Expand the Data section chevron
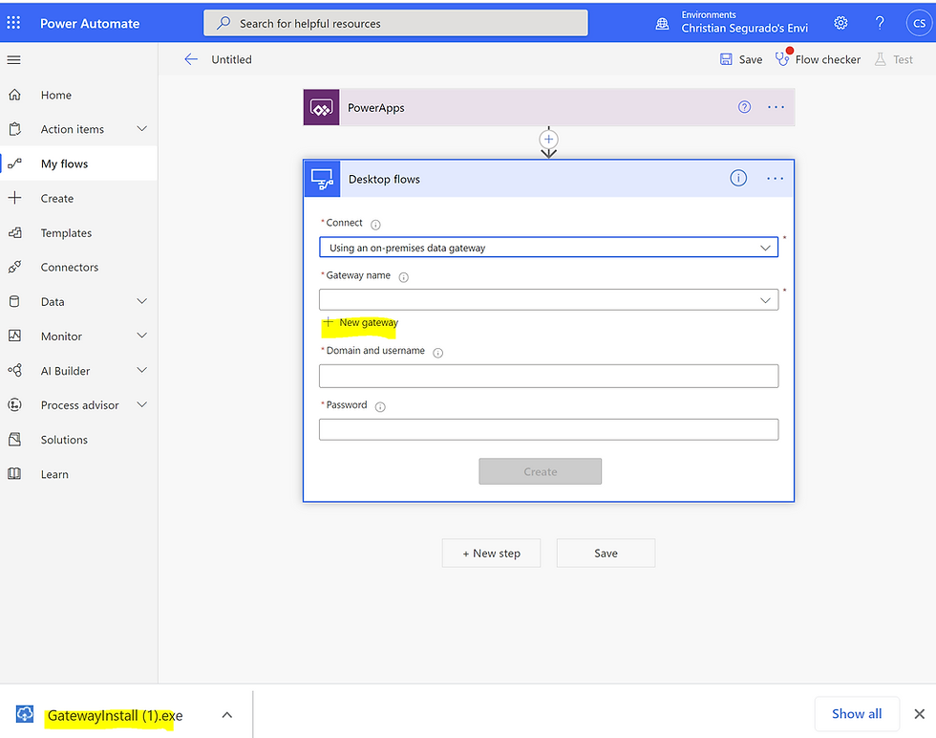This screenshot has height=738, width=936. (142, 301)
